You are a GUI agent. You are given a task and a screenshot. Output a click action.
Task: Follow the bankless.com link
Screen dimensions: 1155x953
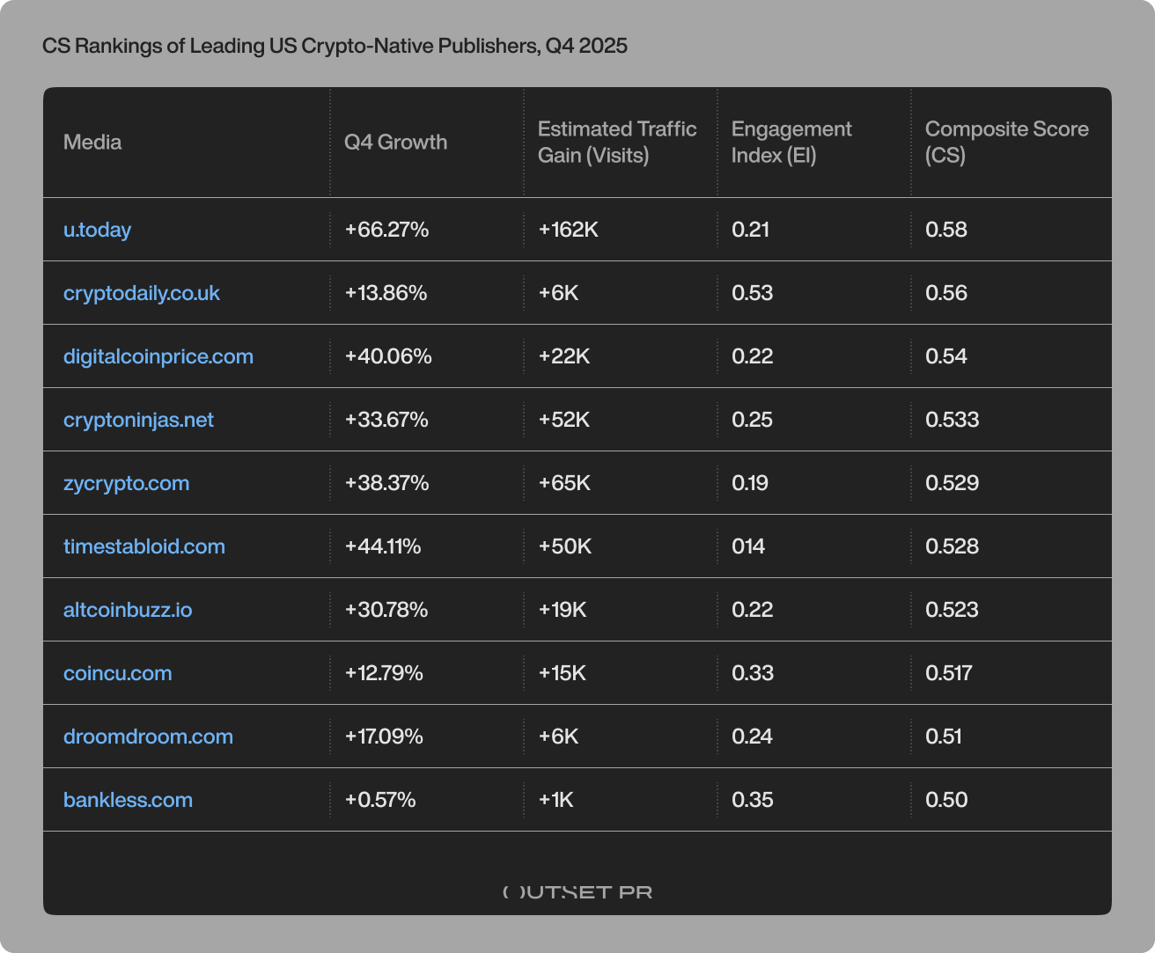coord(128,800)
